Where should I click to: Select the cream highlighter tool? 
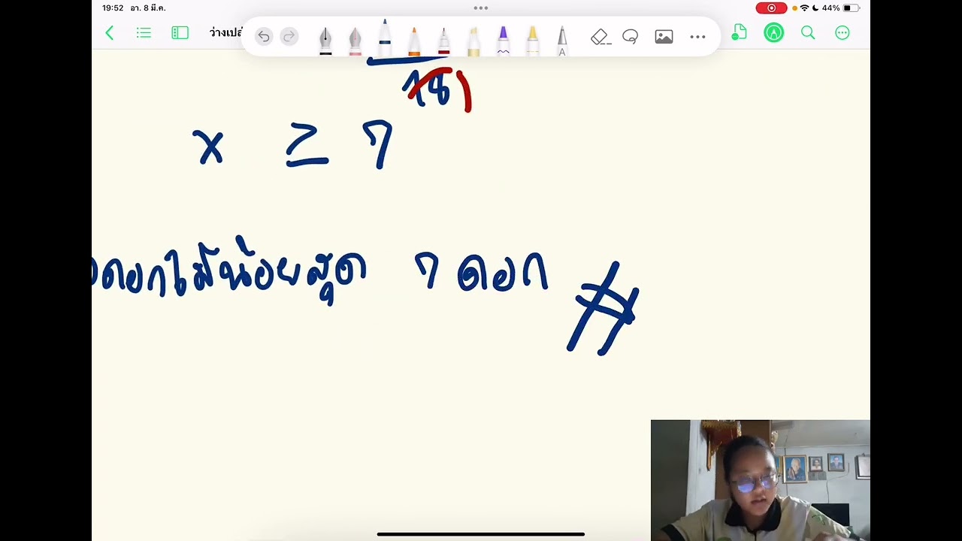[x=473, y=41]
